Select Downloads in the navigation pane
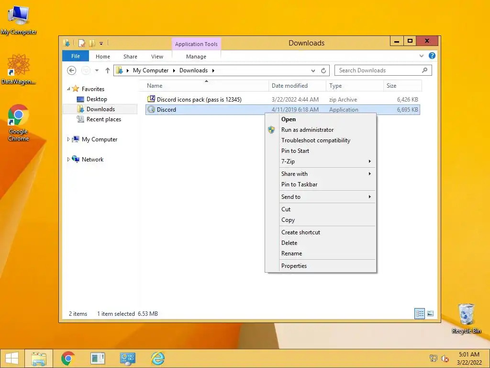490x368 pixels. pos(100,109)
